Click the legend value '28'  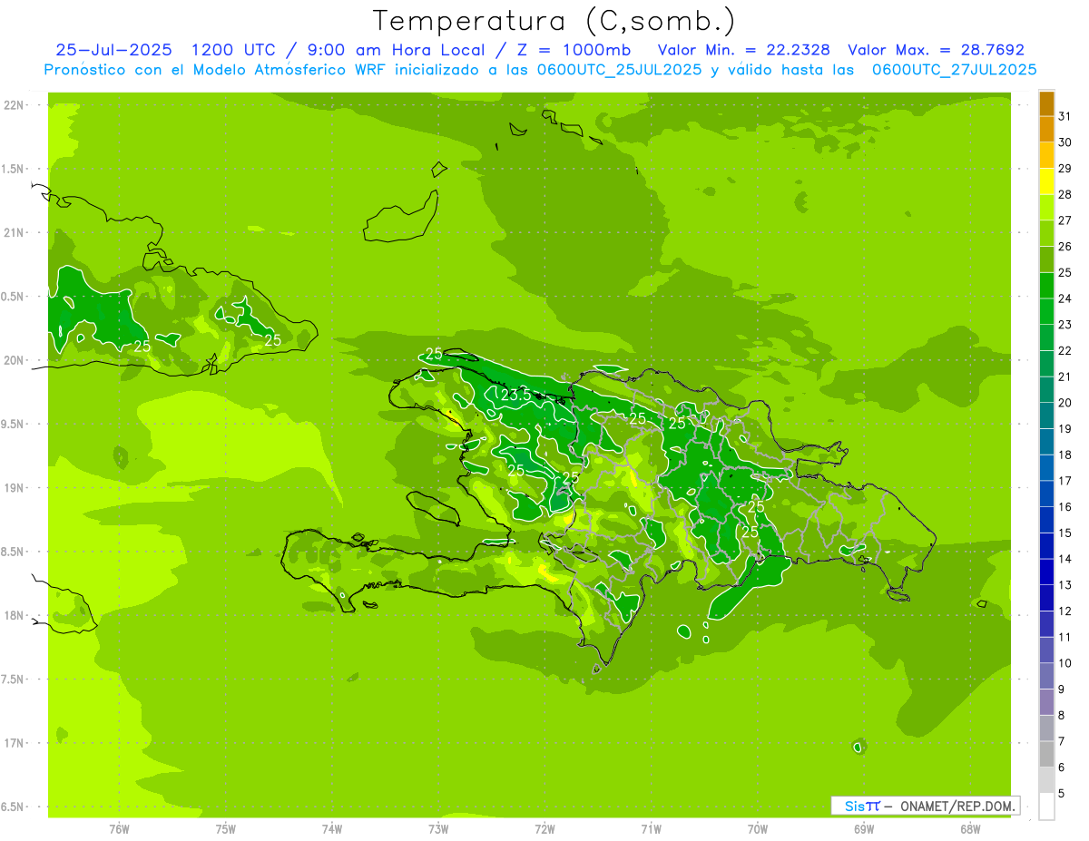point(1065,195)
